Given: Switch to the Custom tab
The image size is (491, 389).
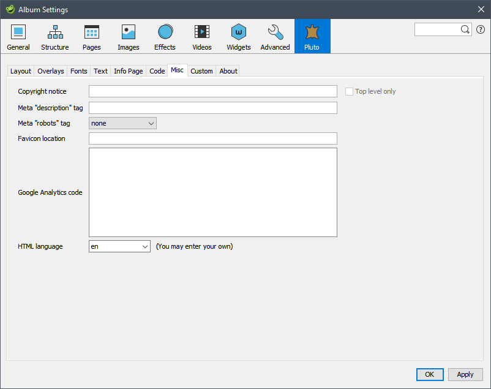Looking at the screenshot, I should tap(201, 71).
